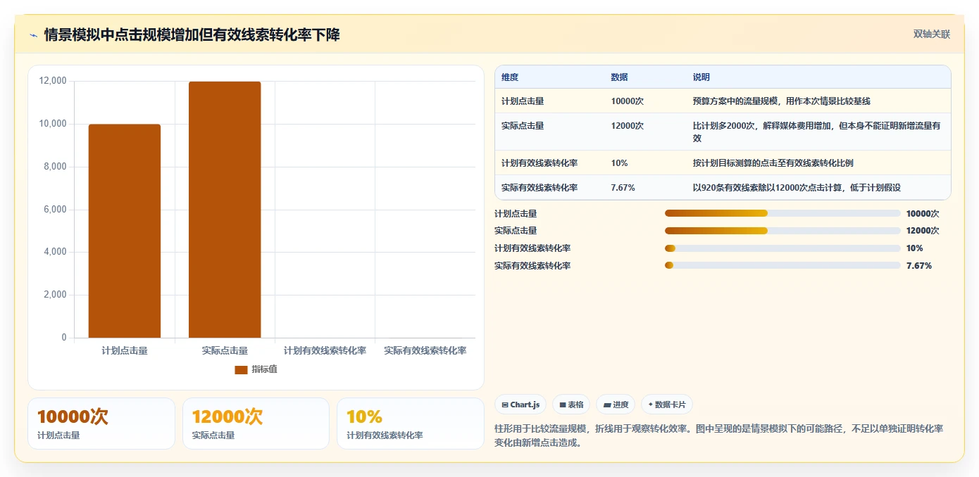979x477 pixels.
Task: Select the 进度 chip
Action: pyautogui.click(x=616, y=405)
